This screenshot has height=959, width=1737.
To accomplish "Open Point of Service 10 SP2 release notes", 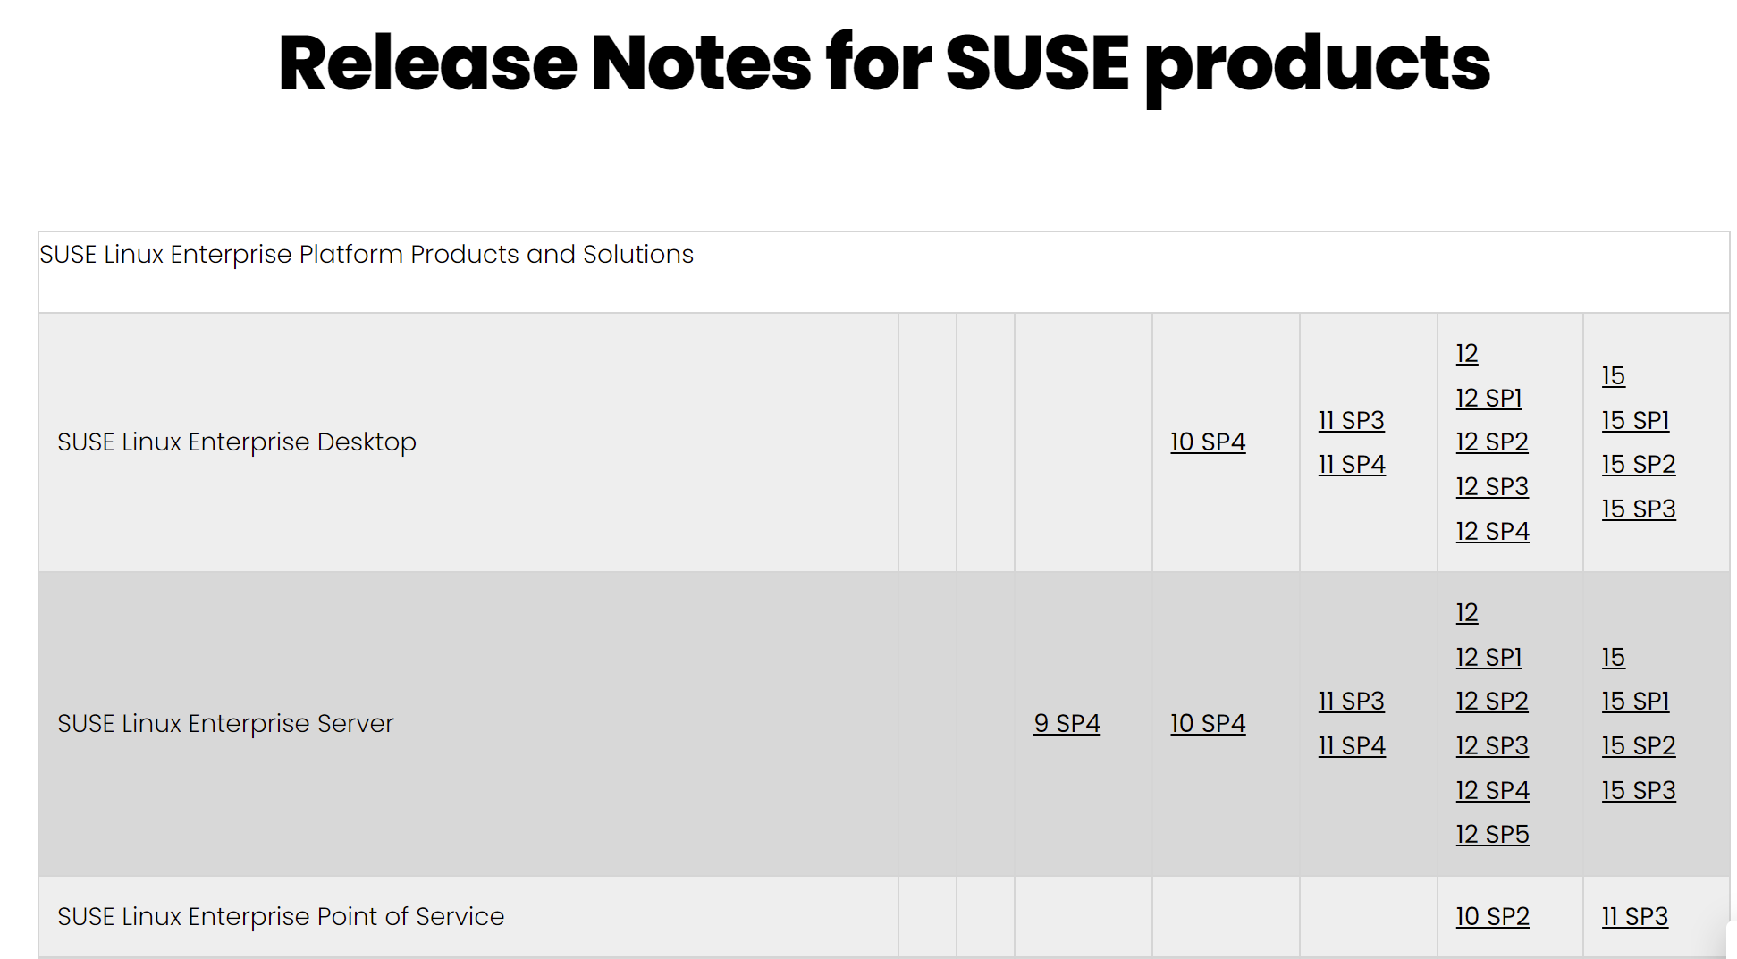I will [1492, 915].
